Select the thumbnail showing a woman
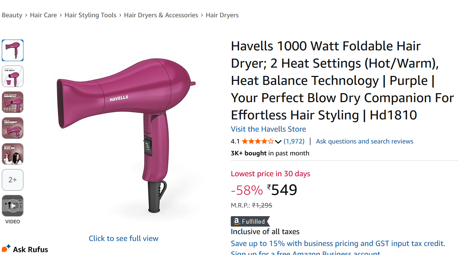This screenshot has width=463, height=255. (x=13, y=154)
